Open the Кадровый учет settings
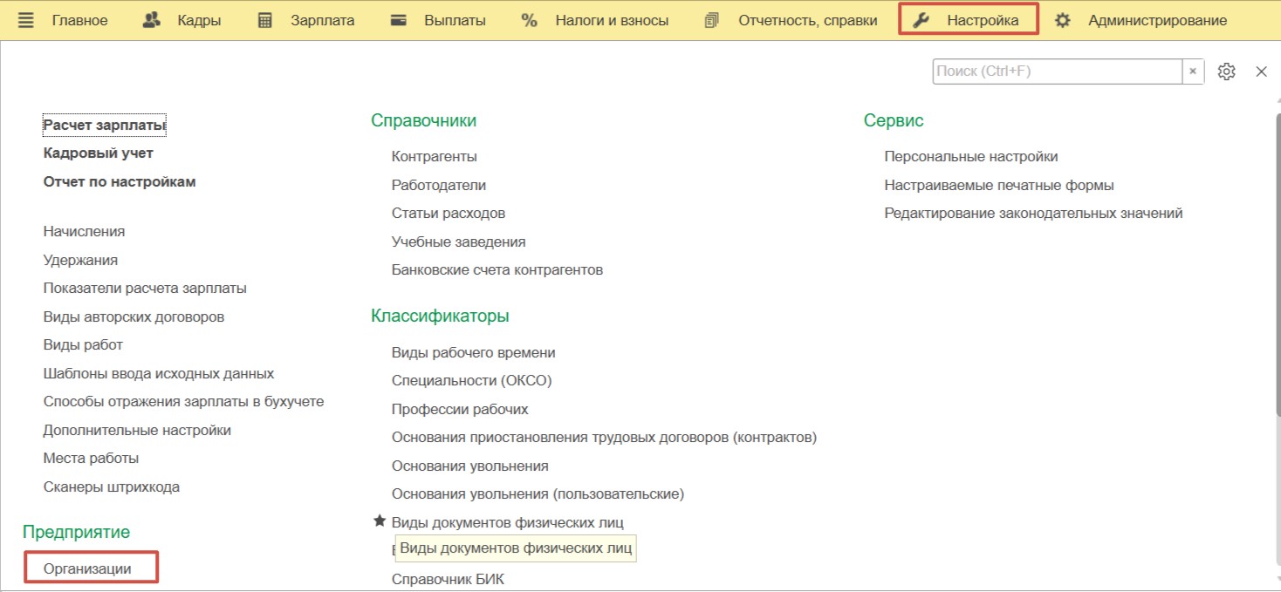 click(98, 153)
